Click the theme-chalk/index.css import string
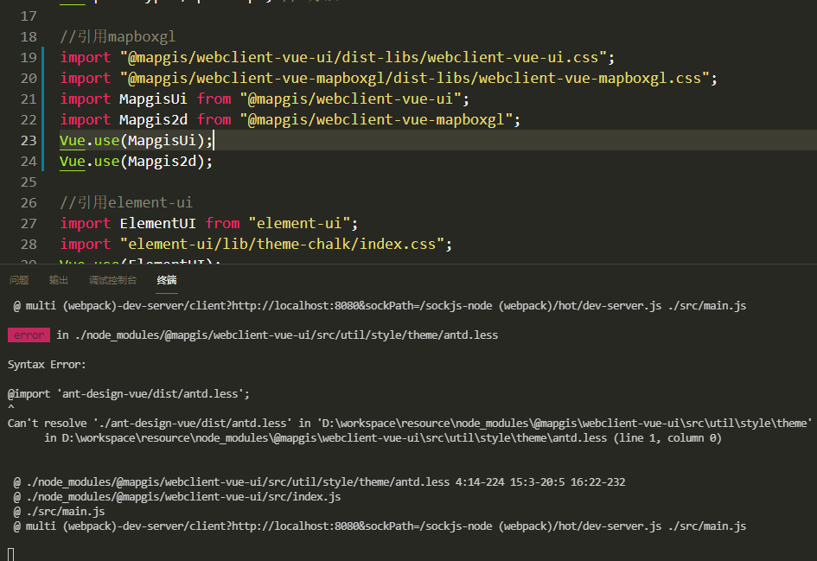 coord(282,245)
